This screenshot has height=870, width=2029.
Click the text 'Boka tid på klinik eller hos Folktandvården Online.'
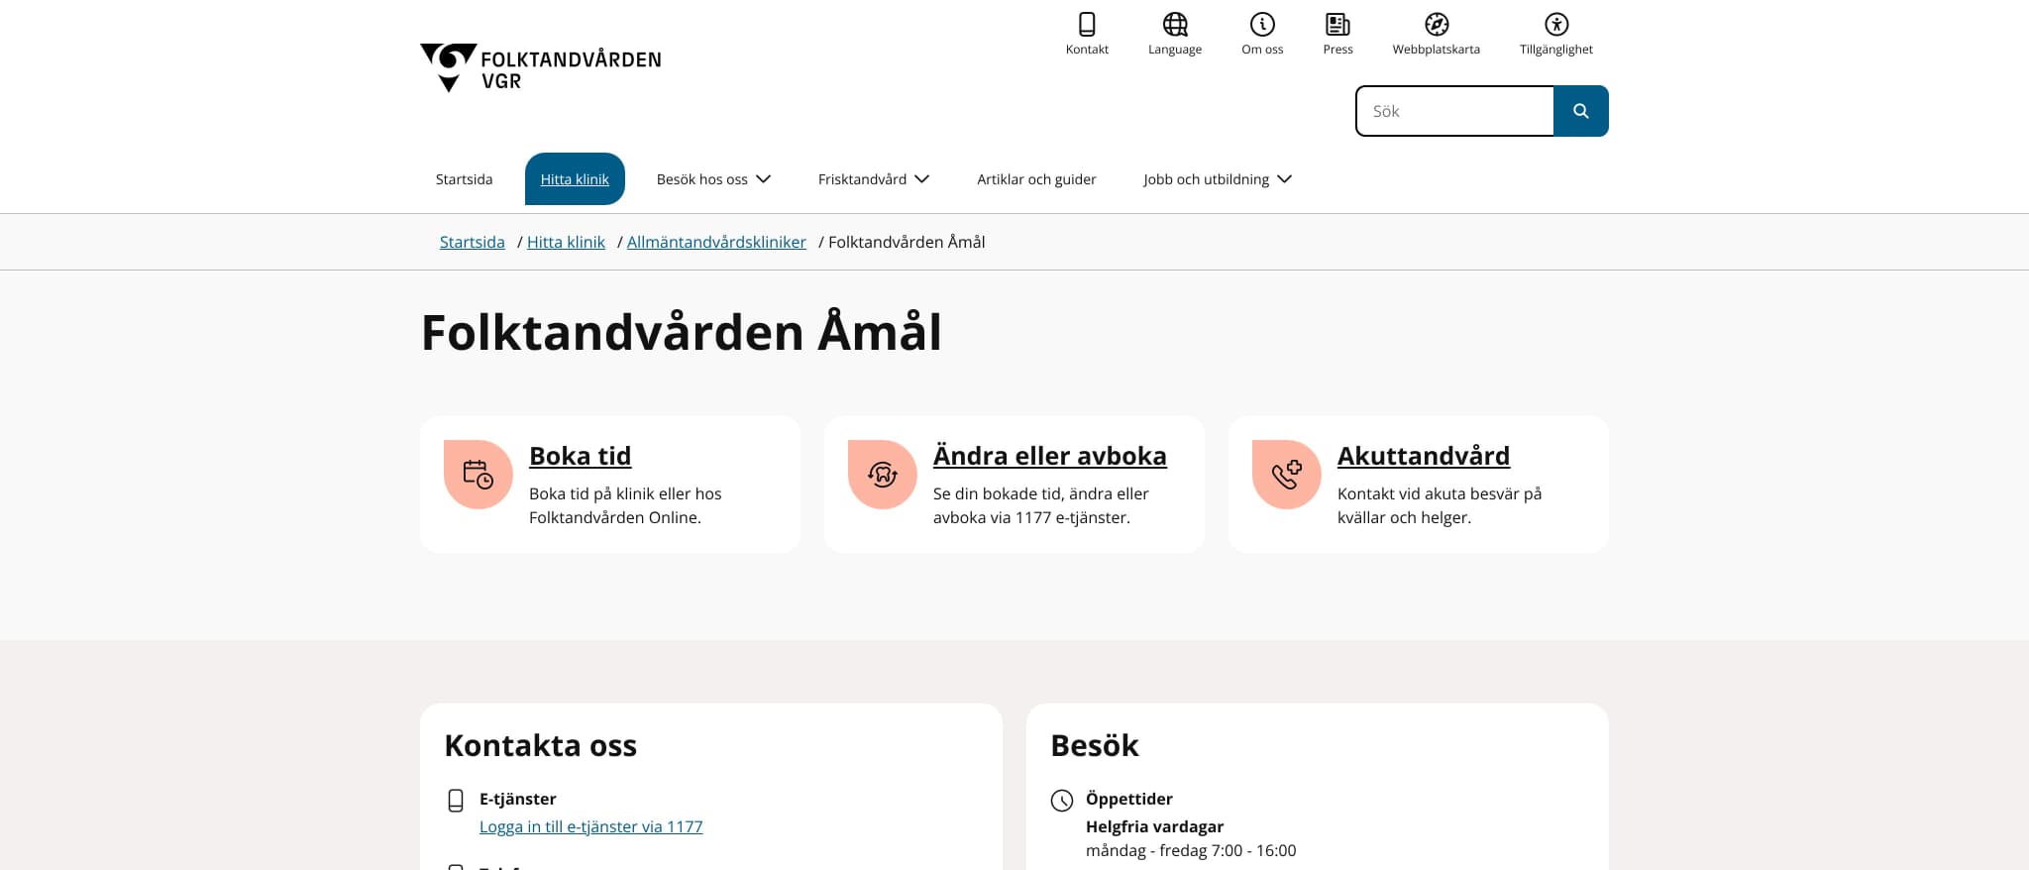(625, 505)
